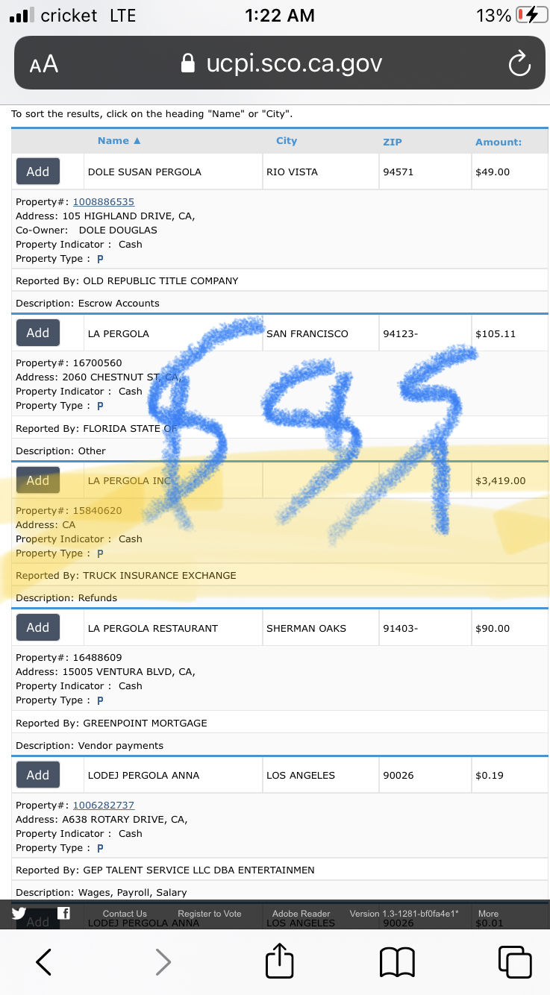Open property number 1008886535 link

[104, 202]
